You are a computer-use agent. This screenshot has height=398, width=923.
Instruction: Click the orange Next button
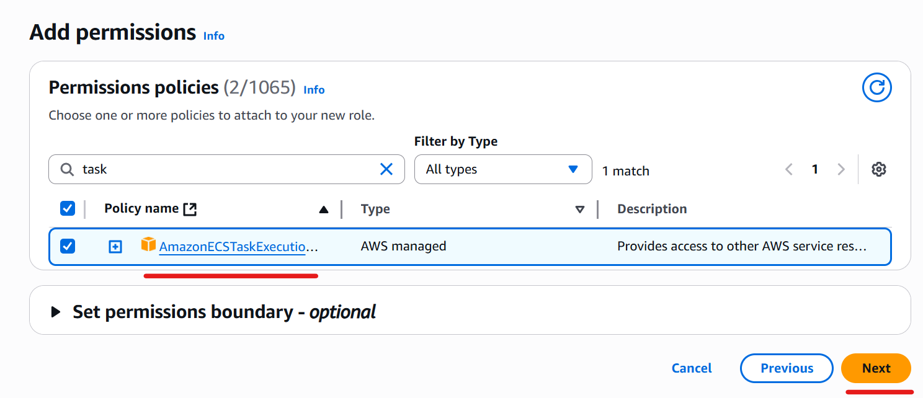(x=876, y=368)
